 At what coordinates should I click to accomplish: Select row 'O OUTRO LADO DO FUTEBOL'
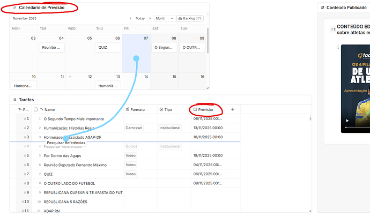(69, 183)
